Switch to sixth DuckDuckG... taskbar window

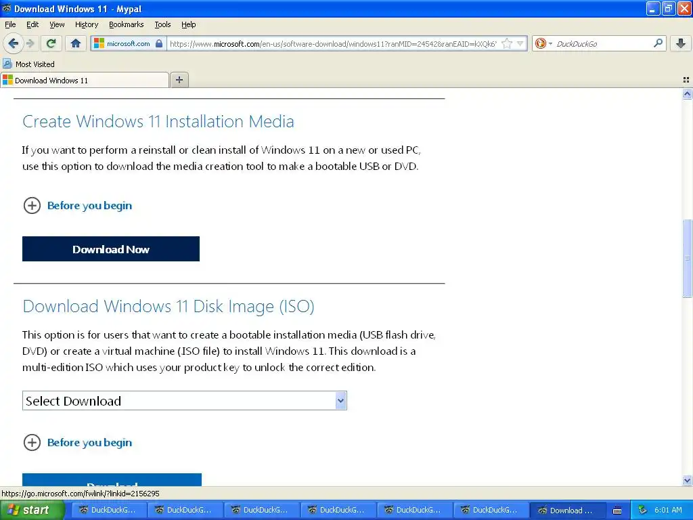[x=491, y=510]
